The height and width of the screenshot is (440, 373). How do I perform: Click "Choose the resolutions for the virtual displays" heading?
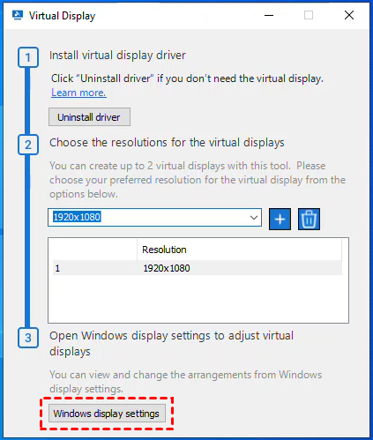tap(167, 143)
